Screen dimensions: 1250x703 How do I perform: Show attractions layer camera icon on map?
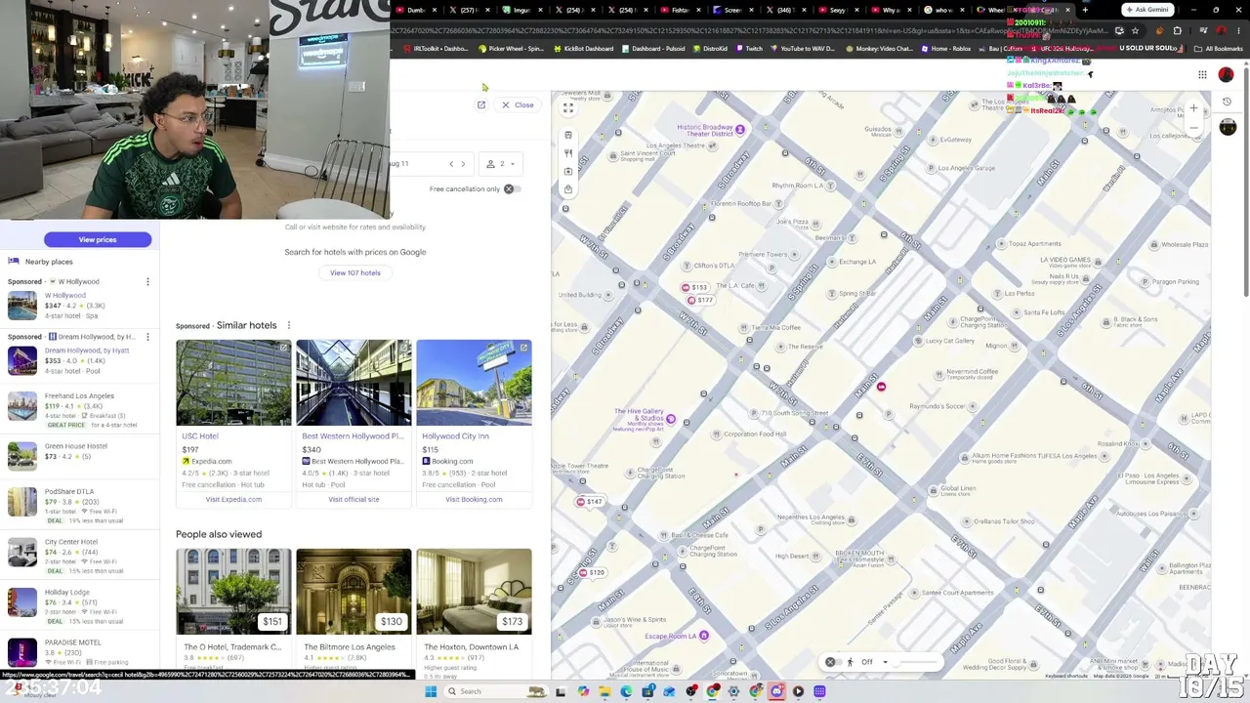[568, 172]
